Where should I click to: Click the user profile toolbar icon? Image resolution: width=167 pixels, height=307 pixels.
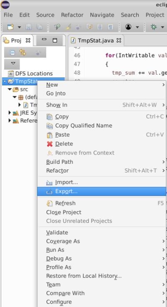pyautogui.click(x=128, y=27)
